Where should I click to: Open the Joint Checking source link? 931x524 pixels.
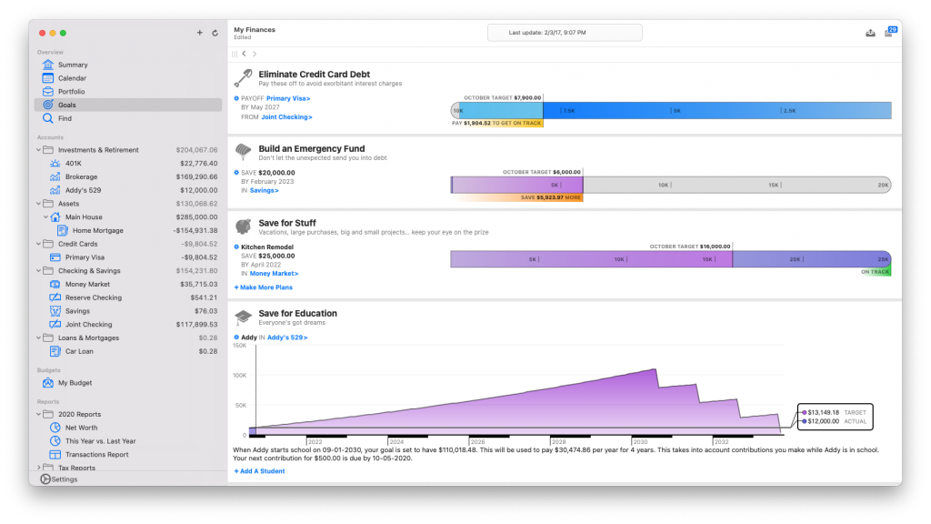[286, 117]
